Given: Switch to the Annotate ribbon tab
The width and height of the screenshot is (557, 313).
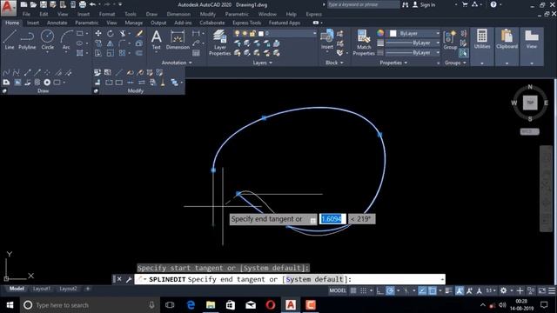Looking at the screenshot, I should (x=57, y=23).
